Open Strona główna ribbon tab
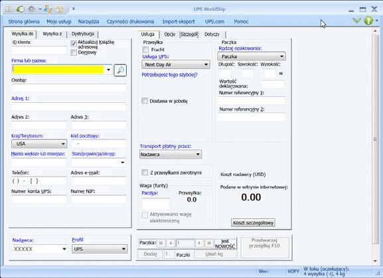The image size is (383, 278). click(24, 21)
